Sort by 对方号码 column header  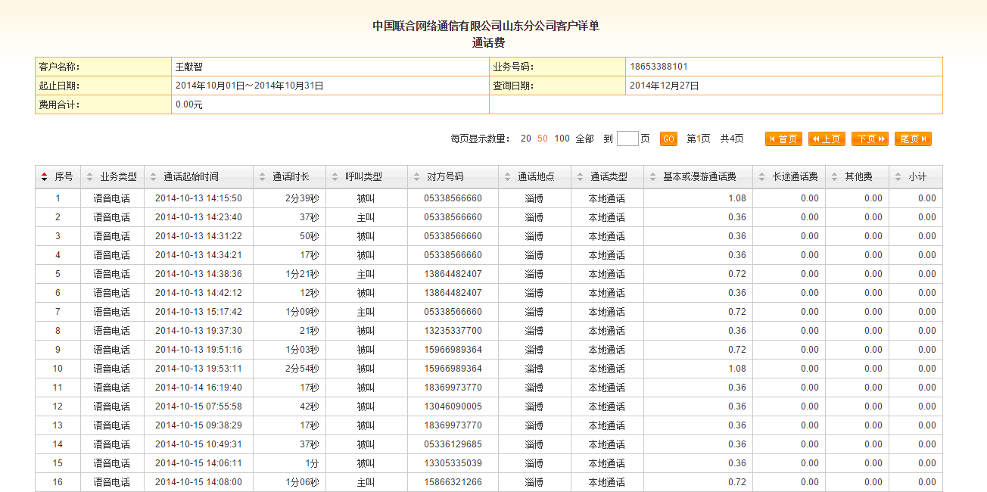coord(445,177)
